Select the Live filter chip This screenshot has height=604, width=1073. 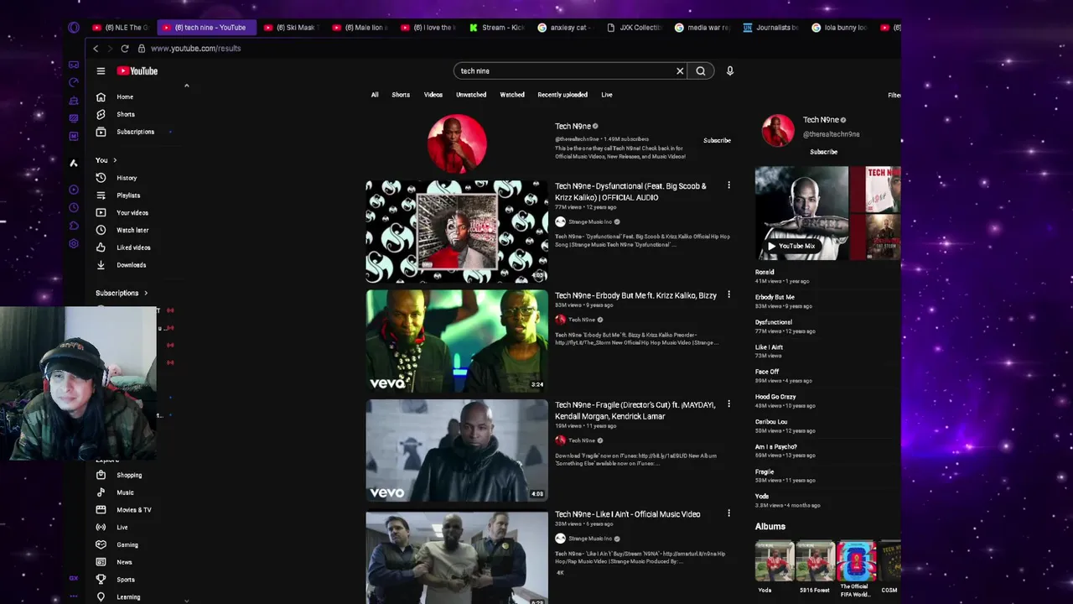pyautogui.click(x=607, y=95)
